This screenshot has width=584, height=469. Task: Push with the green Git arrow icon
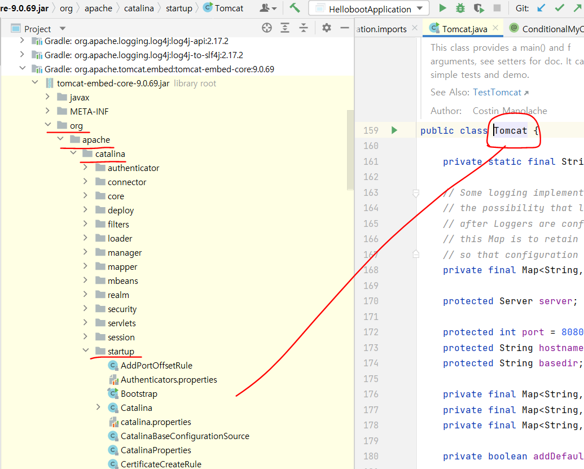pyautogui.click(x=578, y=8)
